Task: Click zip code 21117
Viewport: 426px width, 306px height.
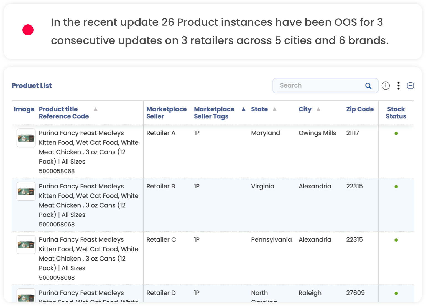Action: click(352, 133)
